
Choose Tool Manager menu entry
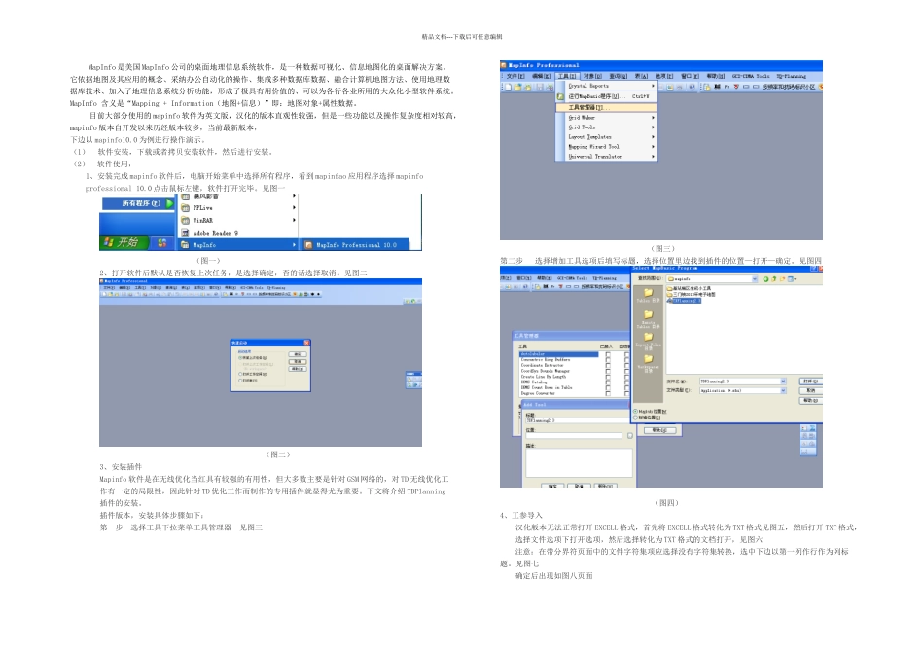(x=606, y=107)
